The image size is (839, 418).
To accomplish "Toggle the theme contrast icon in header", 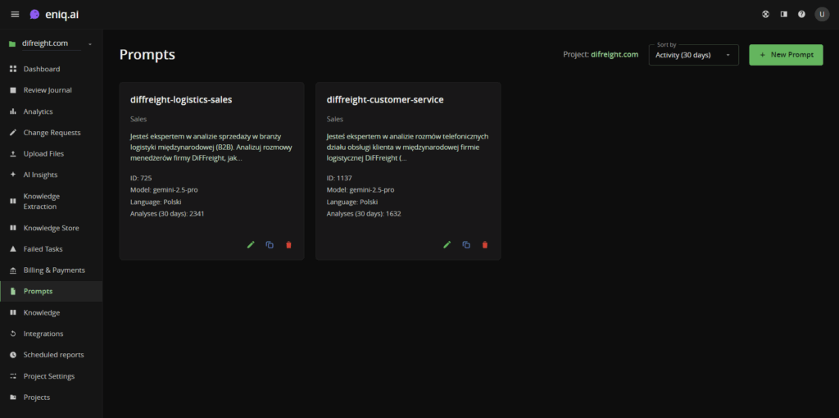I will click(784, 15).
